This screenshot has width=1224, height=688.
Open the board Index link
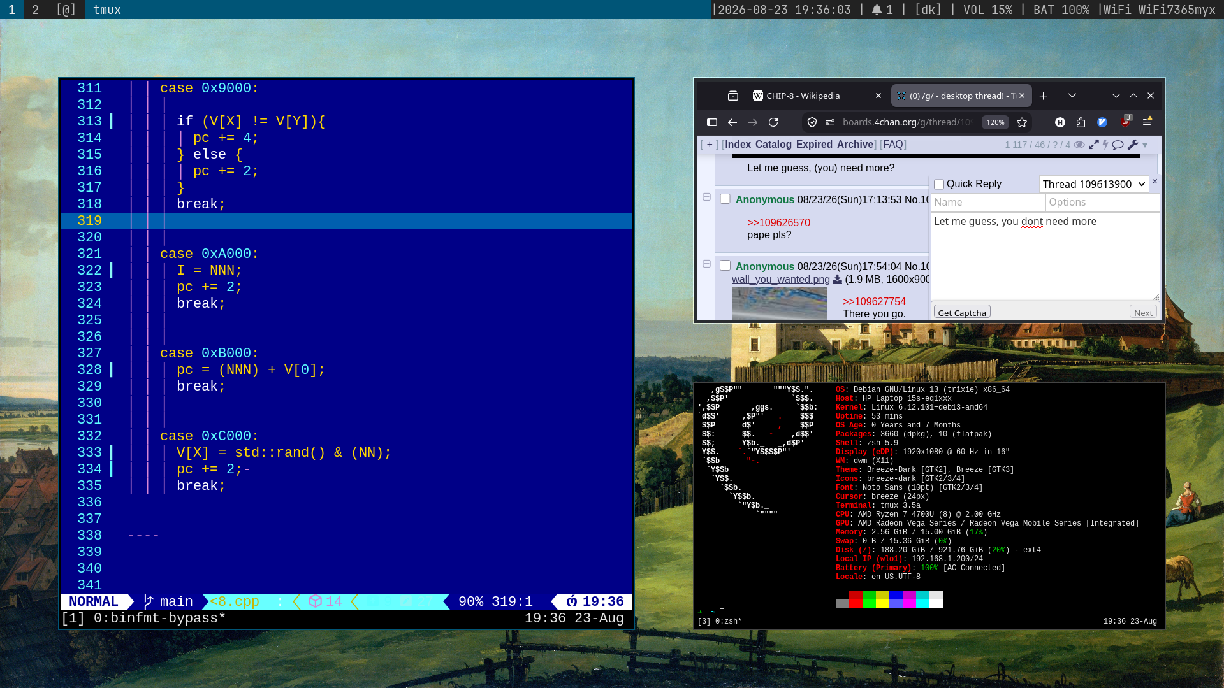pos(738,145)
